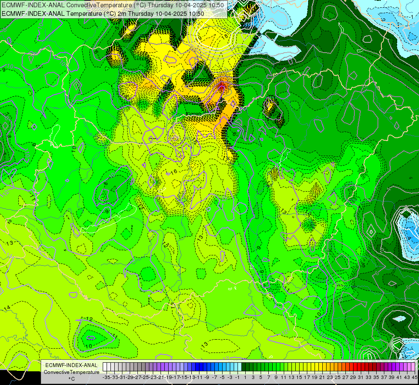Click the Temperature 2m title line

[x=103, y=14]
